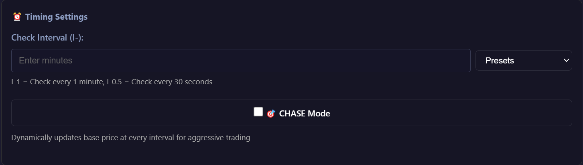Screen dimensions: 583x165
Task: Click the right end of the minutes input
Action: click(461, 61)
